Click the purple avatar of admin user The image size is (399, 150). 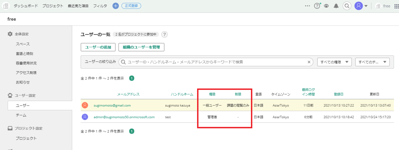coord(85,117)
